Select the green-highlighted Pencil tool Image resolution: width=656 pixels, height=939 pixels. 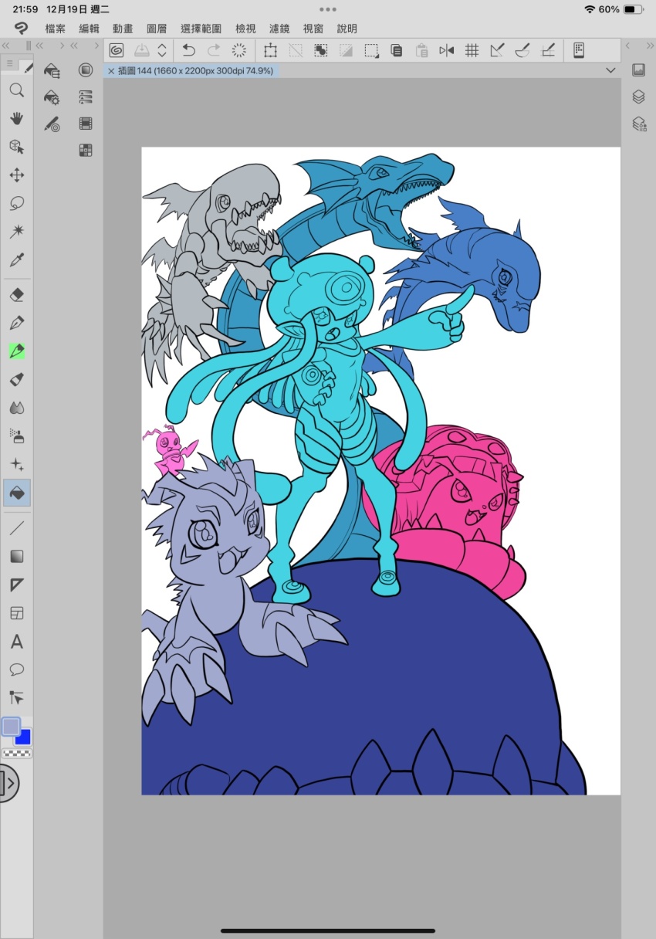(16, 351)
